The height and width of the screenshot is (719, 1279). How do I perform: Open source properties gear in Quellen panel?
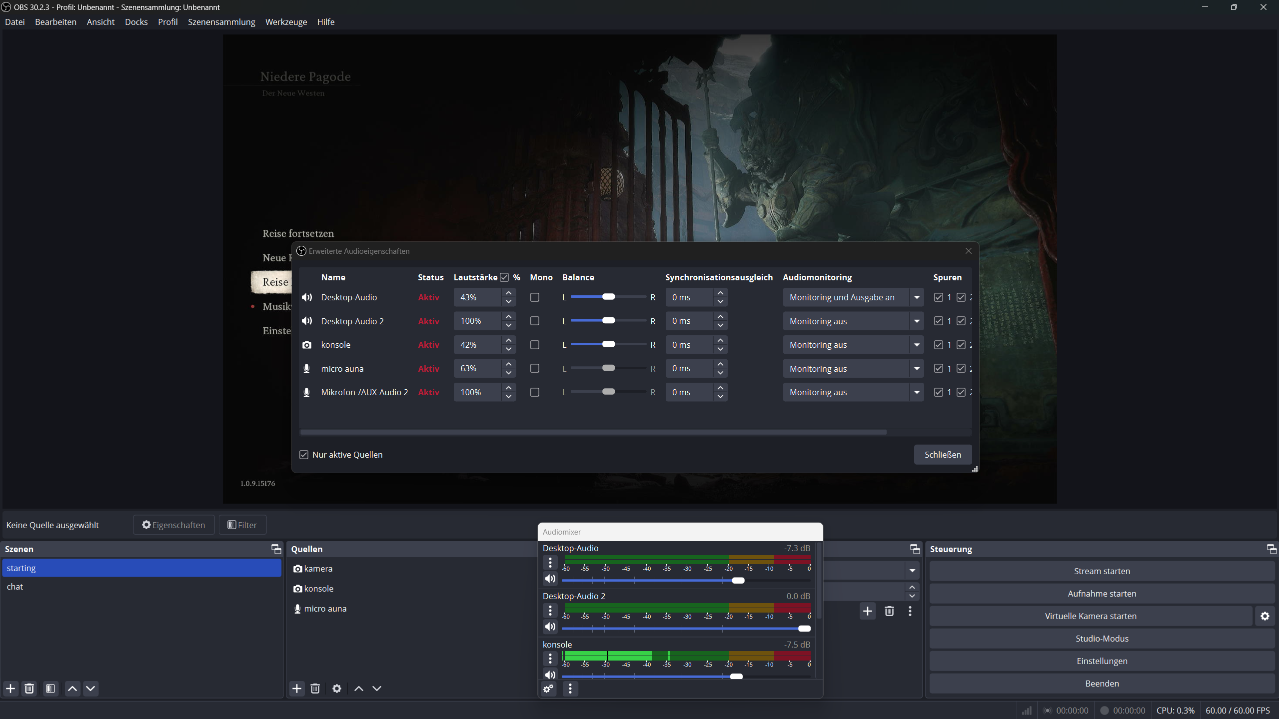point(337,689)
